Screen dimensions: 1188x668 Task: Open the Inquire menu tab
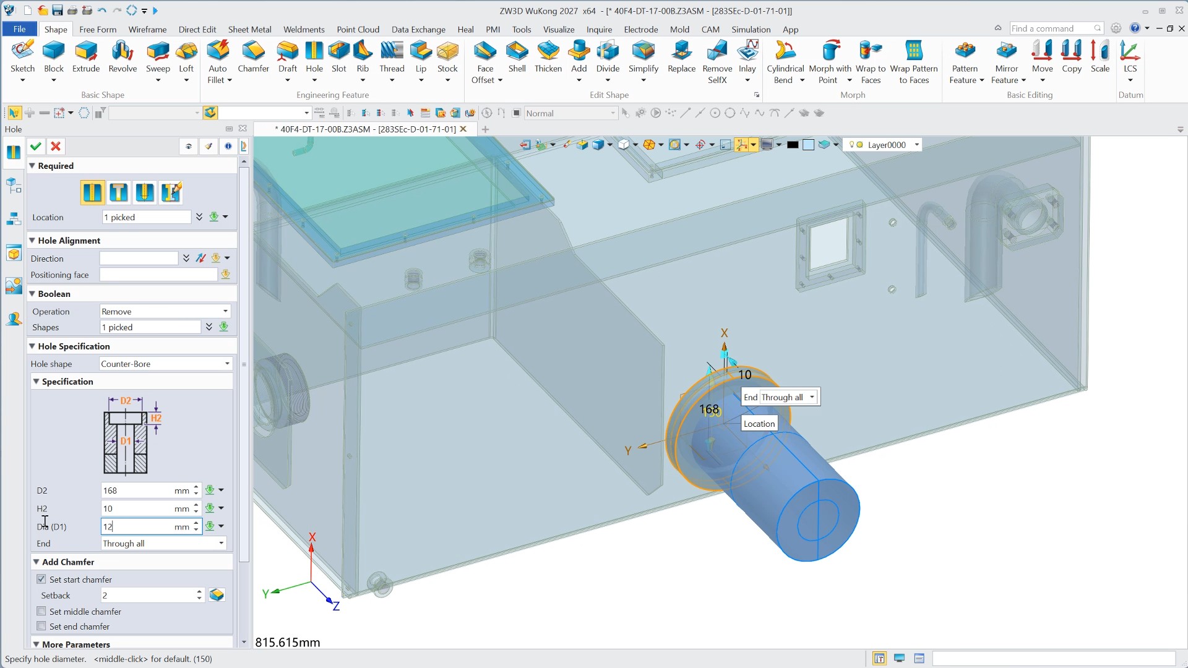point(599,29)
